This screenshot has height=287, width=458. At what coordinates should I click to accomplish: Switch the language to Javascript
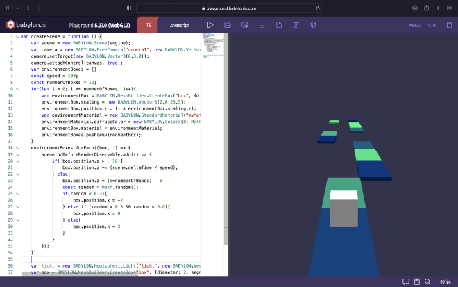pos(178,25)
